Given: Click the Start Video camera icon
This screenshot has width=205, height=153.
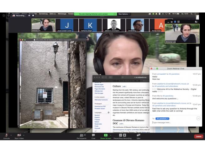Looking at the screenshot, I should (19, 135).
